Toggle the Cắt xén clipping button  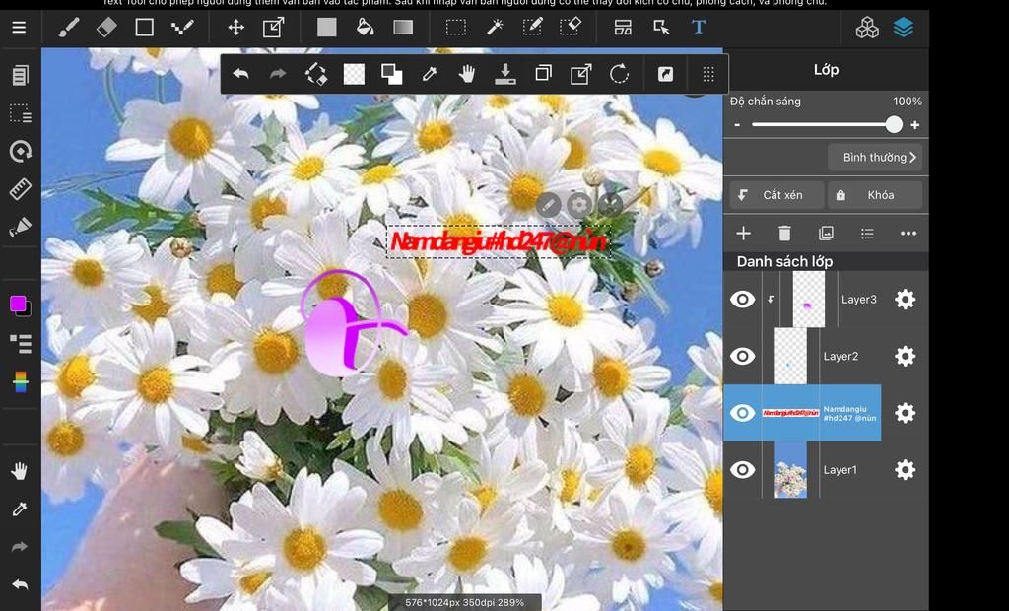pyautogui.click(x=776, y=195)
